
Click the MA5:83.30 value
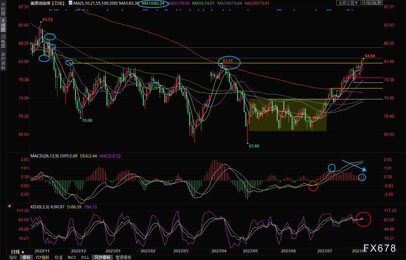point(129,3)
